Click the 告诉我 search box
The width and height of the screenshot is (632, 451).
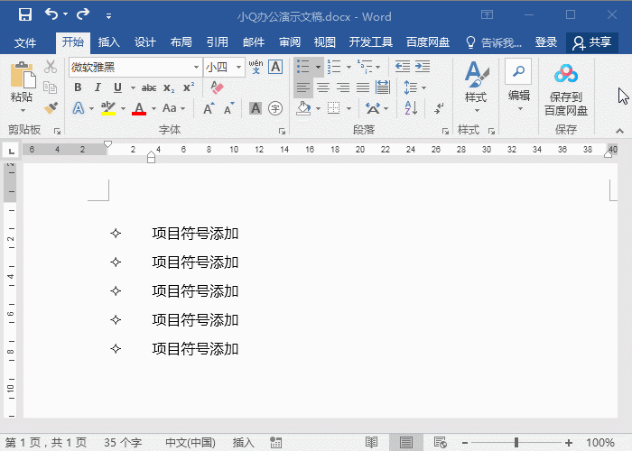(494, 42)
